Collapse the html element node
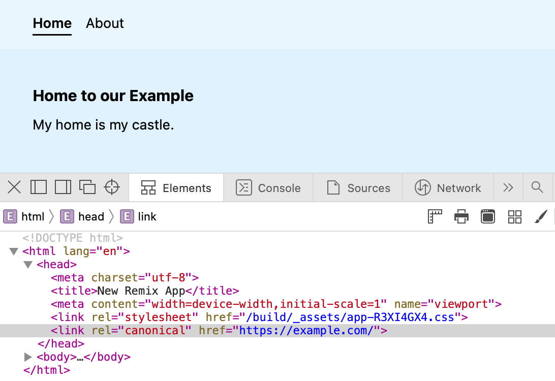 coord(14,251)
